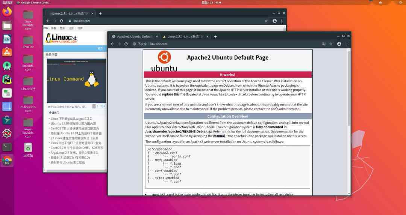Select the 回收站 trash icon on the desktop
This screenshot has height=215, width=406.
coord(28,150)
